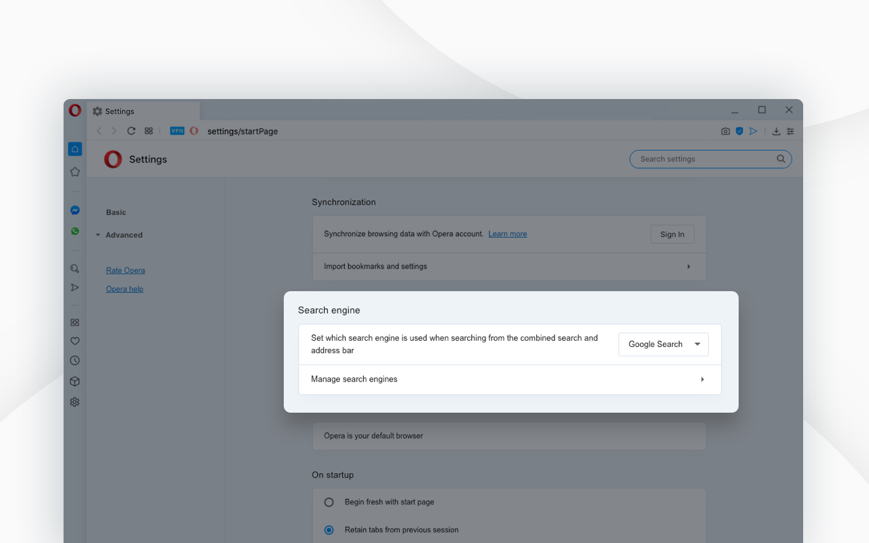Select 'Begin fresh with start page' option
The image size is (869, 543).
point(329,502)
